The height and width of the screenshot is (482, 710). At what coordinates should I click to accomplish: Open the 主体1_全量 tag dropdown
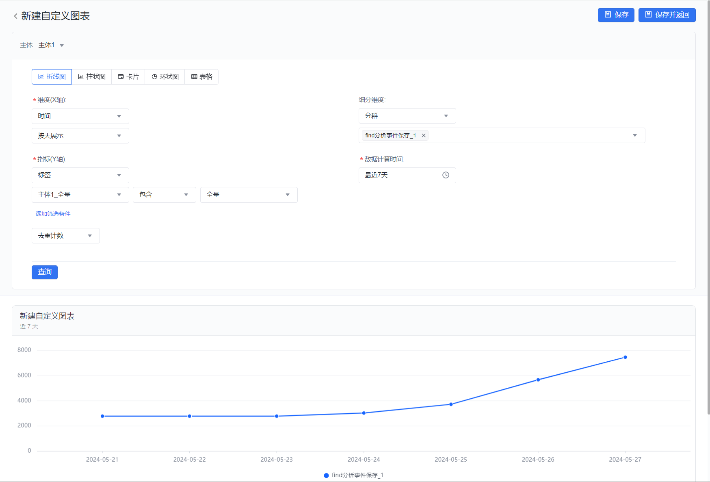click(x=80, y=195)
